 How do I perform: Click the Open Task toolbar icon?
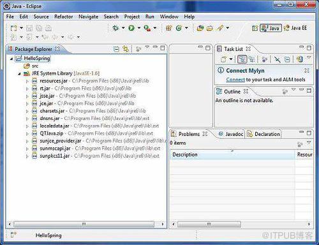(x=210, y=28)
